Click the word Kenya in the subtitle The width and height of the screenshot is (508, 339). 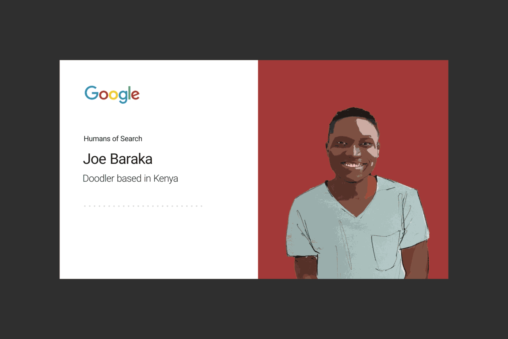(x=166, y=179)
